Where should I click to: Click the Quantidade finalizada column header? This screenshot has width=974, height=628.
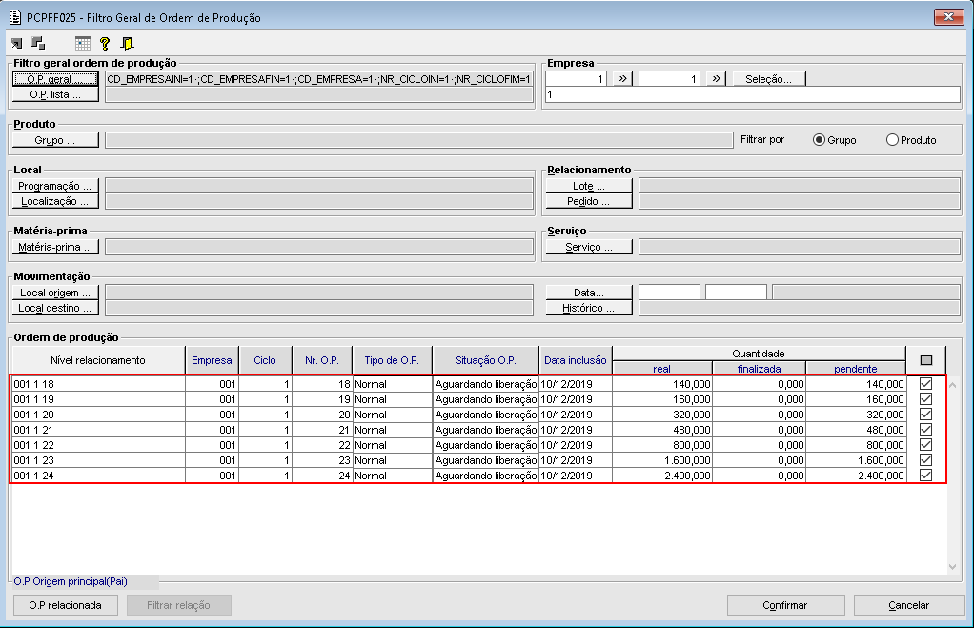click(759, 369)
